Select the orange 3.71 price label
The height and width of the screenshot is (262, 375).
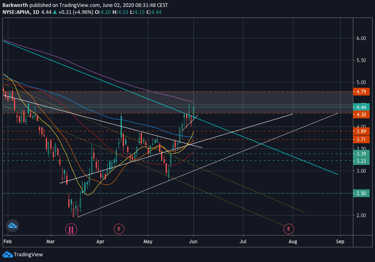(x=361, y=139)
